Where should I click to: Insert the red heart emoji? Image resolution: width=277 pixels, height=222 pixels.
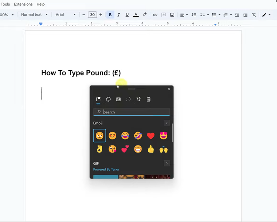click(151, 136)
